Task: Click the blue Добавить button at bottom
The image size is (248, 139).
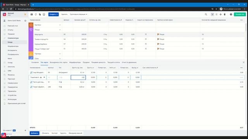Action: (x=34, y=133)
